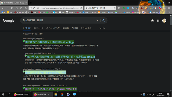Select the すべて all results tab
The image size is (172, 97).
[x=27, y=28]
